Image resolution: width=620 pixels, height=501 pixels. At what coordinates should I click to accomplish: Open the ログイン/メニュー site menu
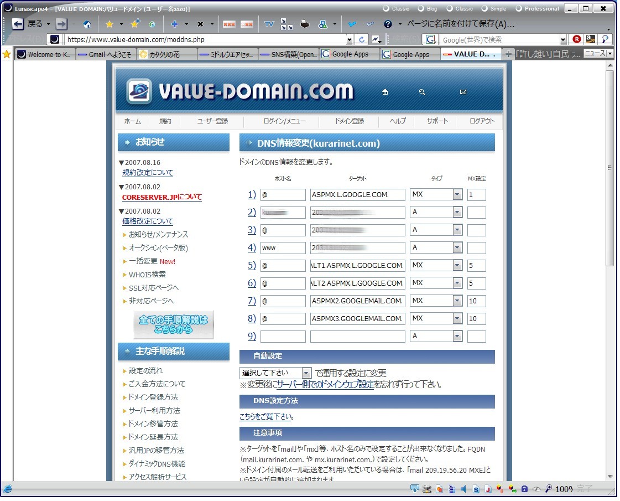click(x=284, y=121)
